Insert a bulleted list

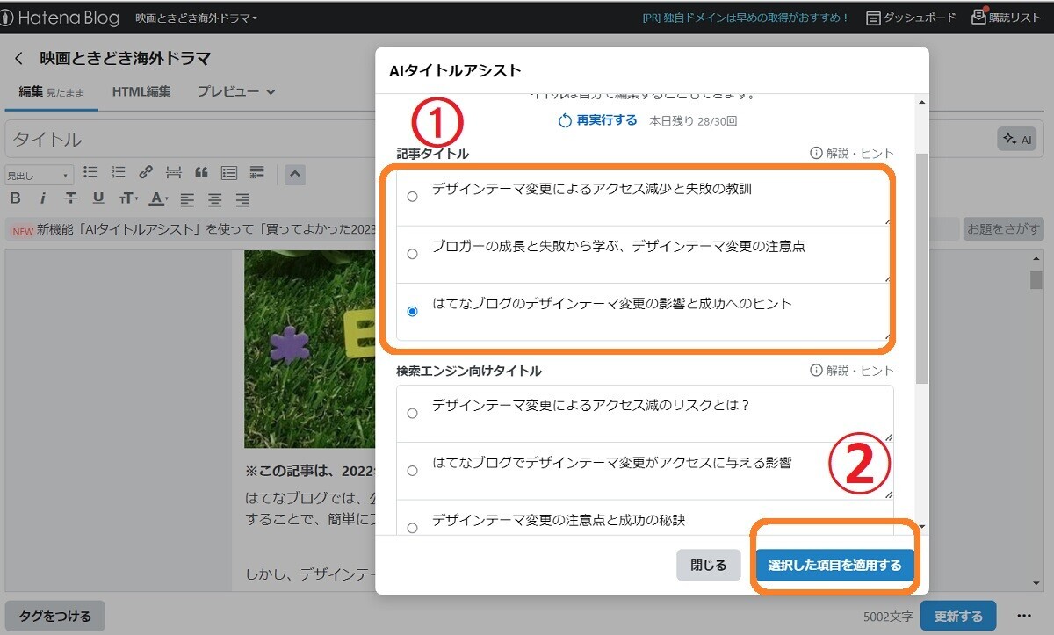(x=90, y=172)
